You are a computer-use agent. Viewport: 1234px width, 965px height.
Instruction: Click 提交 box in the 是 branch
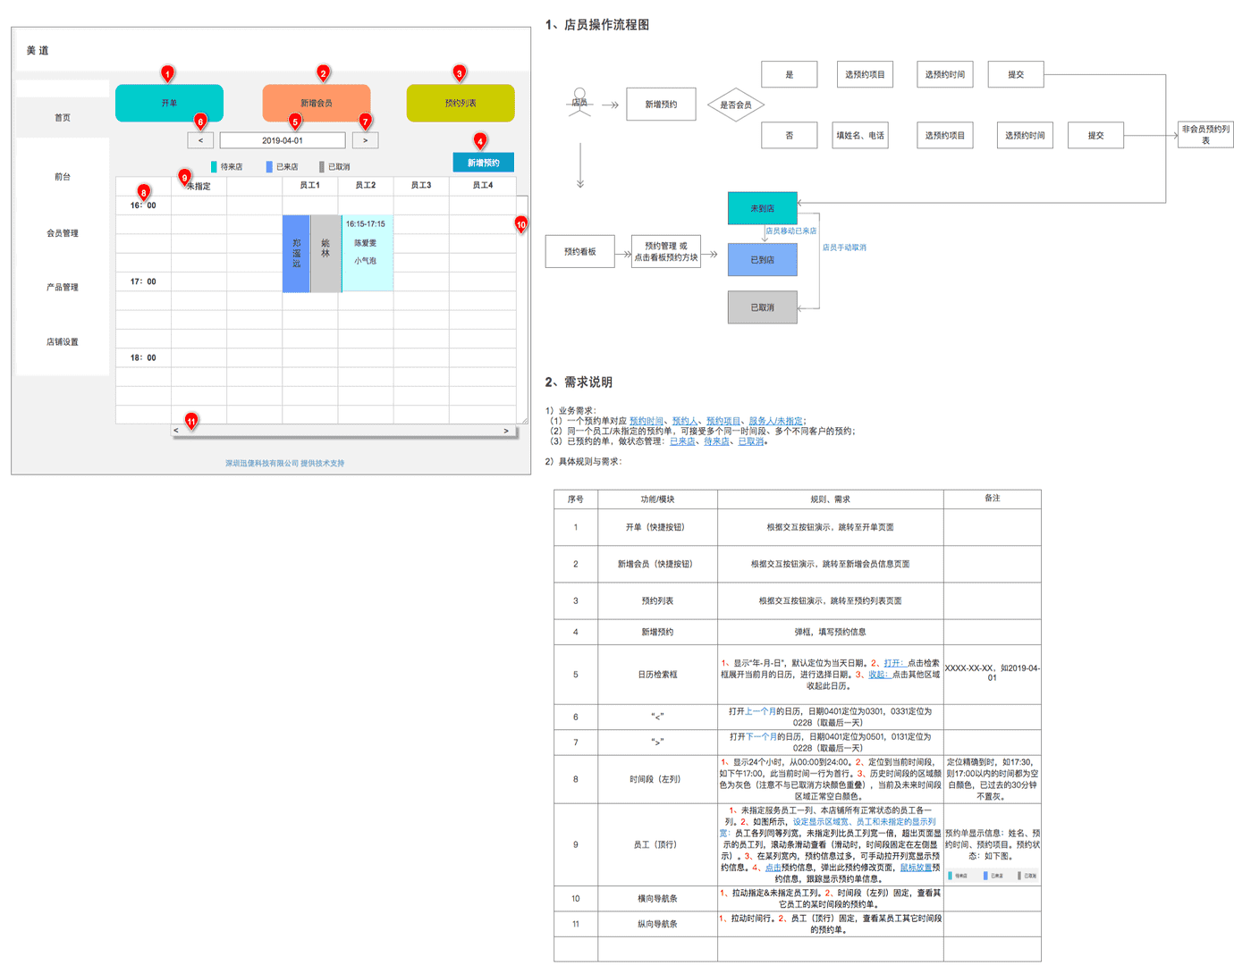click(x=1016, y=74)
